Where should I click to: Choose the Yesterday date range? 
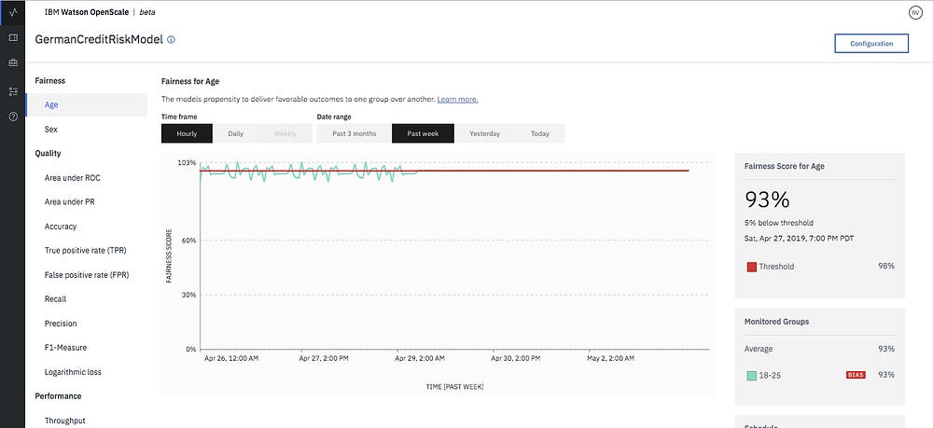[x=484, y=133]
